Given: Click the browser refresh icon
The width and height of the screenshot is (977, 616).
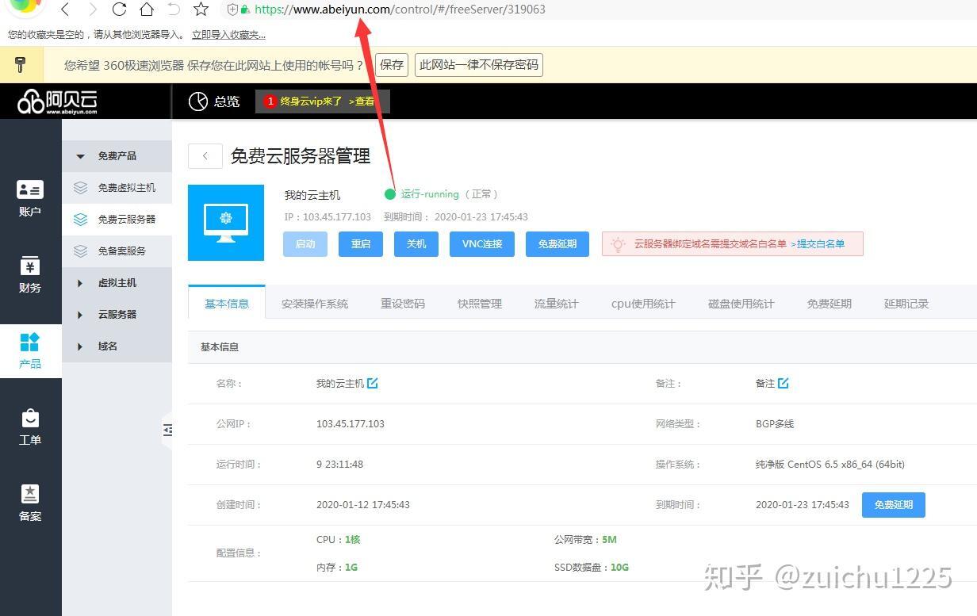Looking at the screenshot, I should coord(119,10).
